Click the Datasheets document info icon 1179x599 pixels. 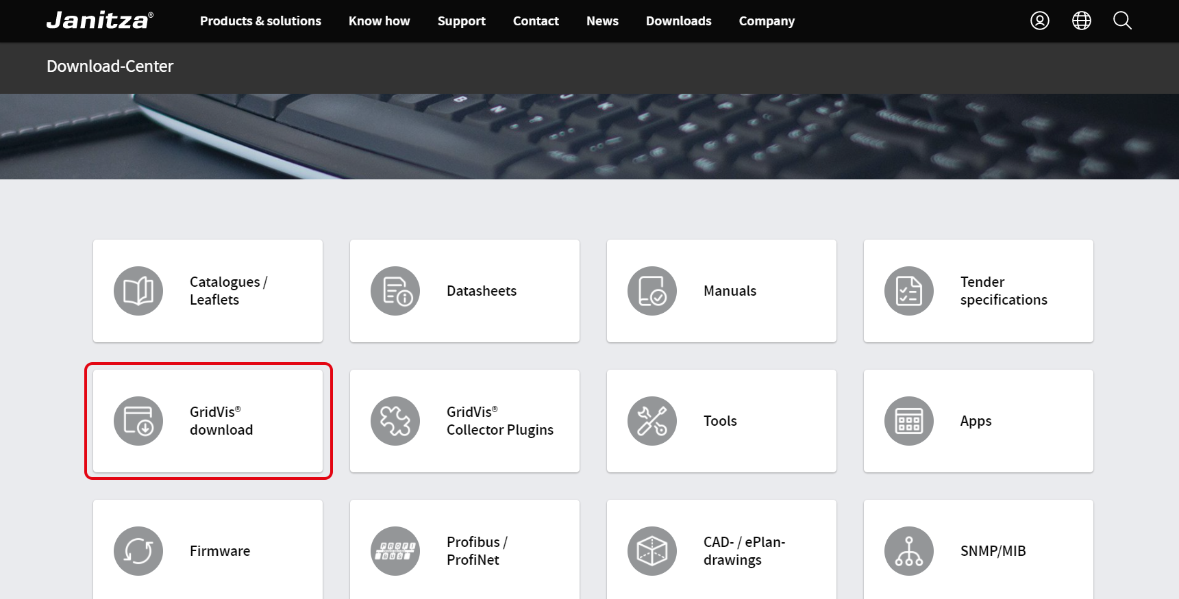click(x=395, y=291)
